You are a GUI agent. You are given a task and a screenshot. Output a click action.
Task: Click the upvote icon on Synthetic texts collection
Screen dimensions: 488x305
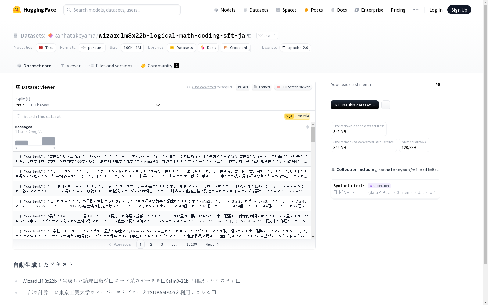coord(431,192)
